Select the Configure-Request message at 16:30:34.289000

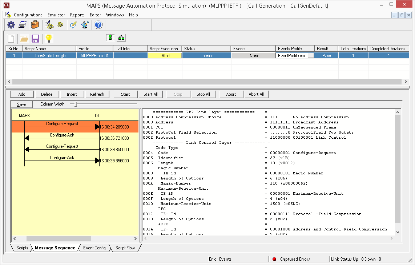[75, 127]
